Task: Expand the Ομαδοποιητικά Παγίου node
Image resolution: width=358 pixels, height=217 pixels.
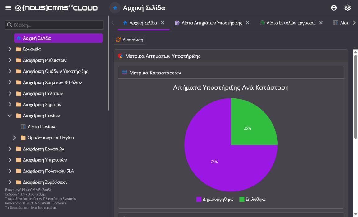Action: (x=14, y=138)
